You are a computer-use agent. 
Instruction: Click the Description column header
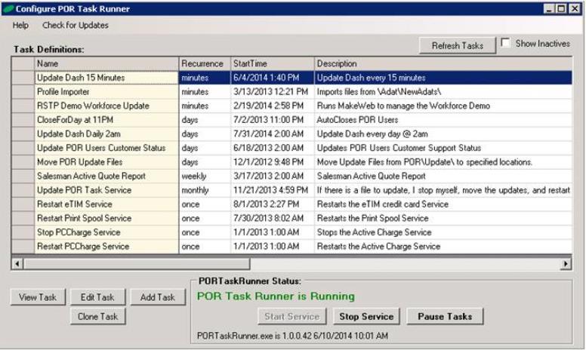tap(442, 63)
